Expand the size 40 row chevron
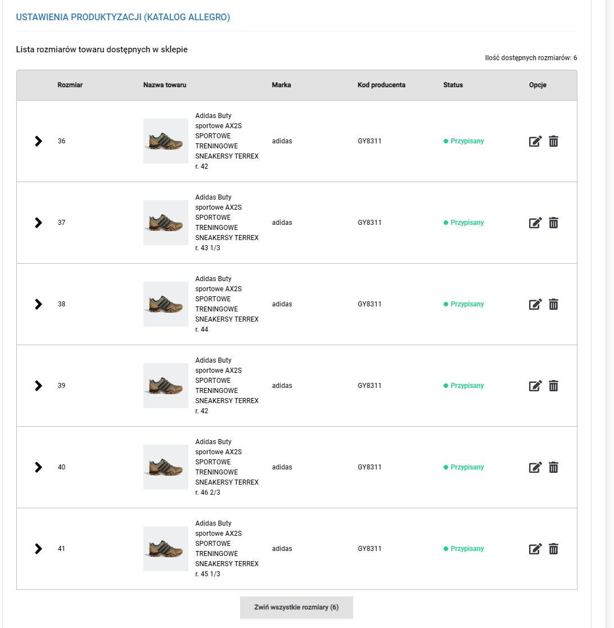 click(38, 467)
